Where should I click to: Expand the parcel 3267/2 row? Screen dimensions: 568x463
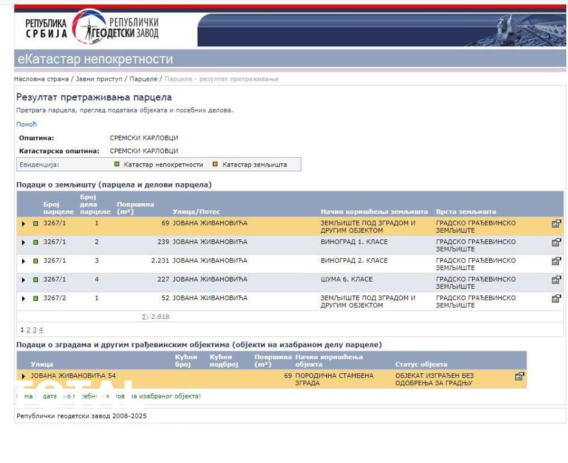point(24,299)
